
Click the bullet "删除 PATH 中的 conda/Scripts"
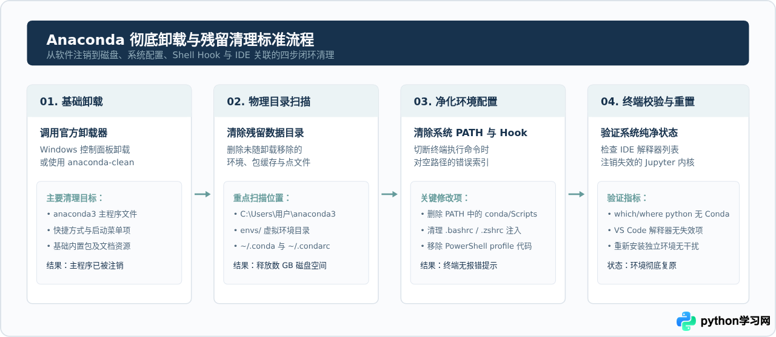(479, 214)
